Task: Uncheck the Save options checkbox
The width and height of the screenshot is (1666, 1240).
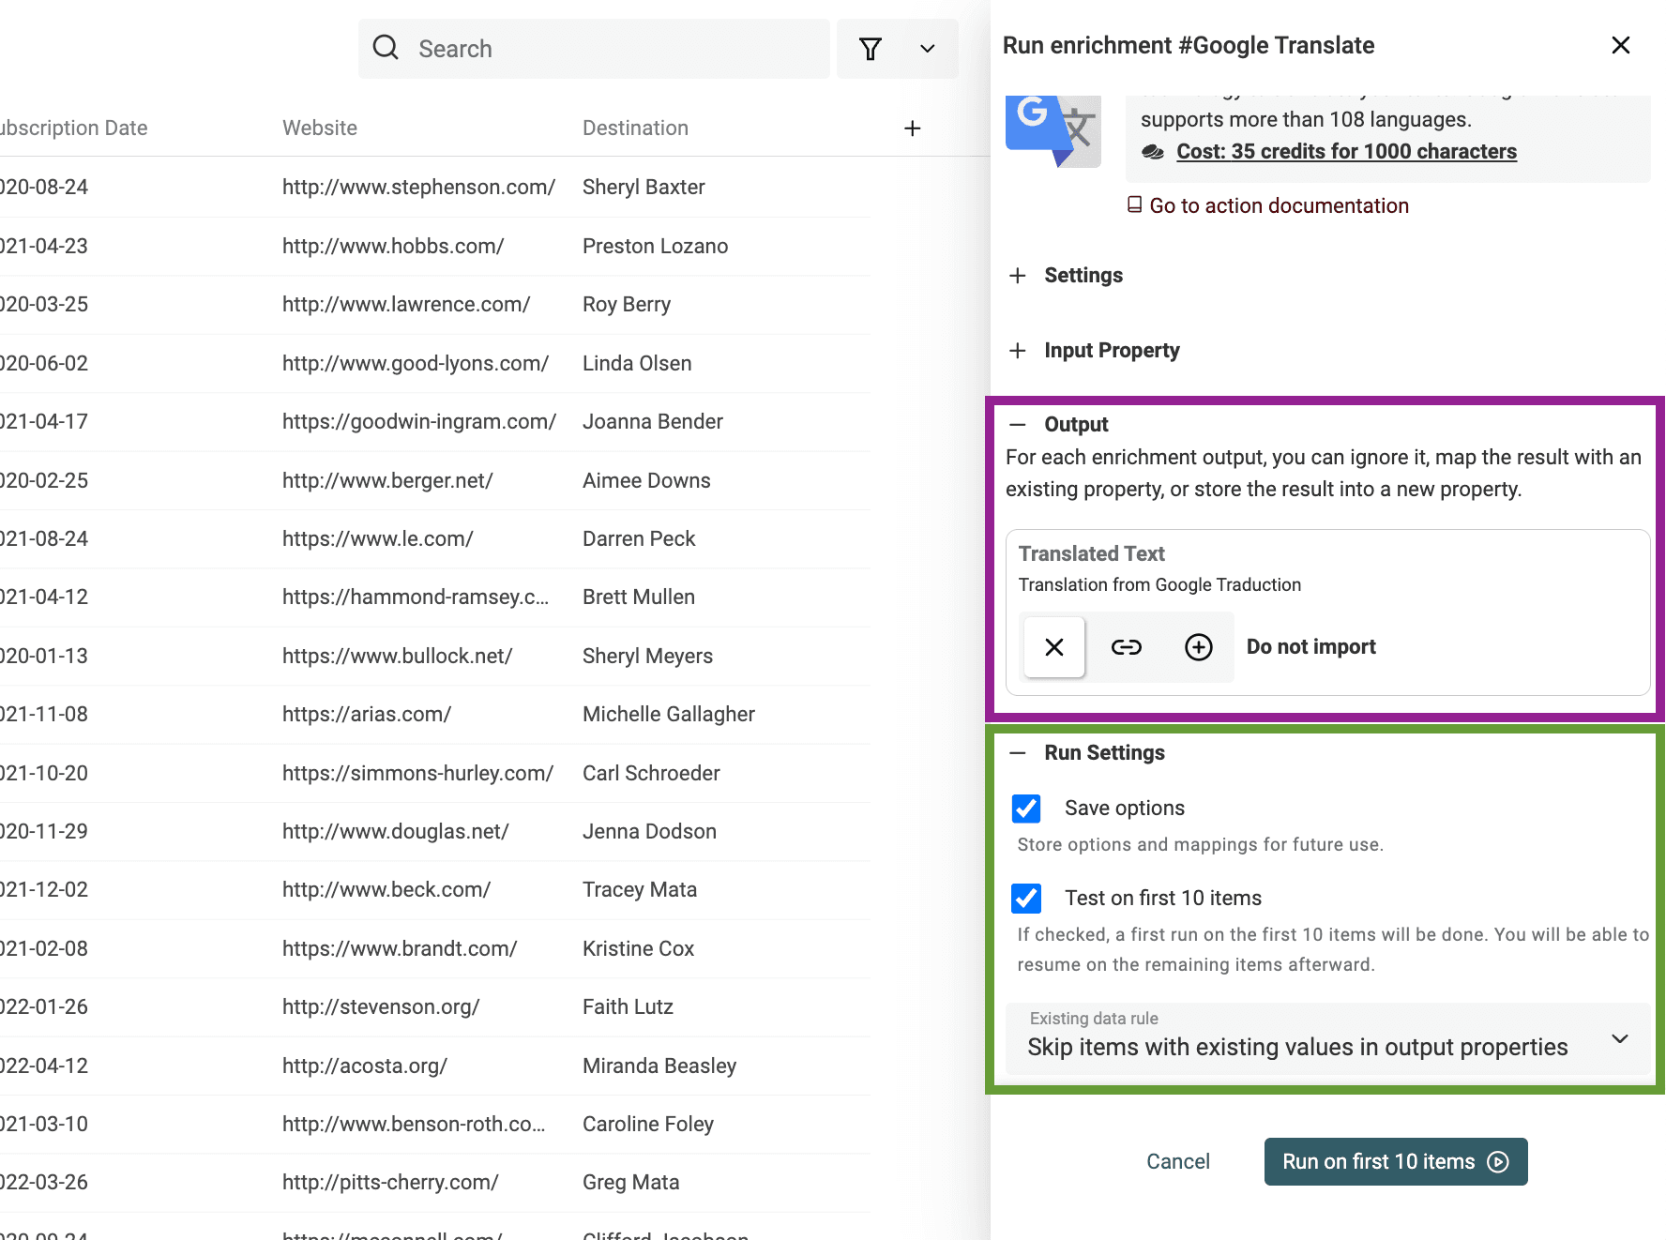Action: tap(1026, 808)
